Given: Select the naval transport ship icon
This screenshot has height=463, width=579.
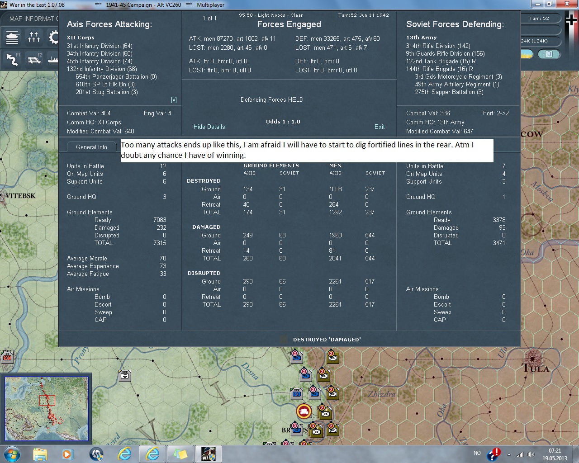Looking at the screenshot, I should point(53,59).
